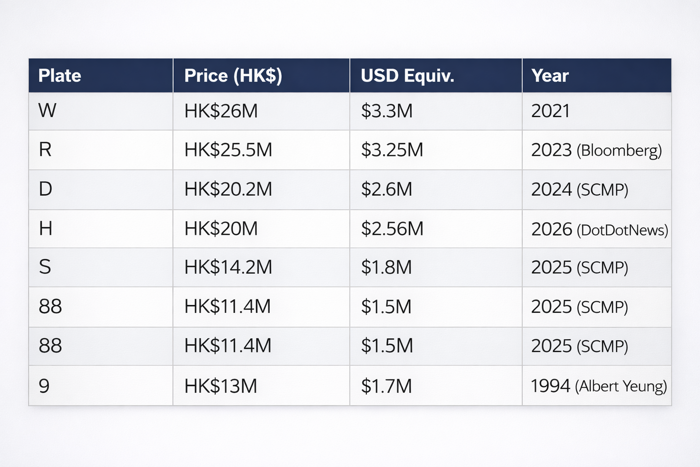Click the 2026 (DotDotNews) year cell

pos(599,229)
